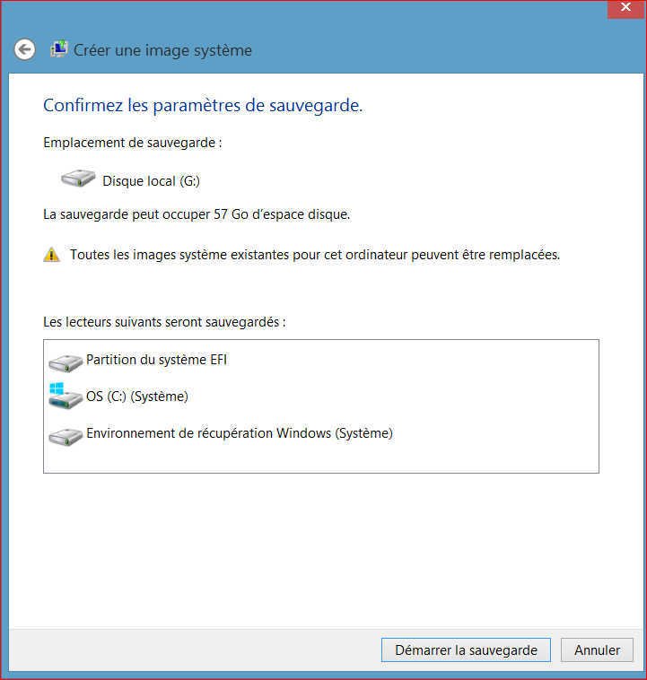Click the Disque local (G:) drive icon

coord(78,180)
